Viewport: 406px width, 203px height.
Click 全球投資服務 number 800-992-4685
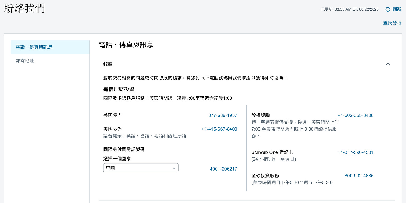[359, 176]
